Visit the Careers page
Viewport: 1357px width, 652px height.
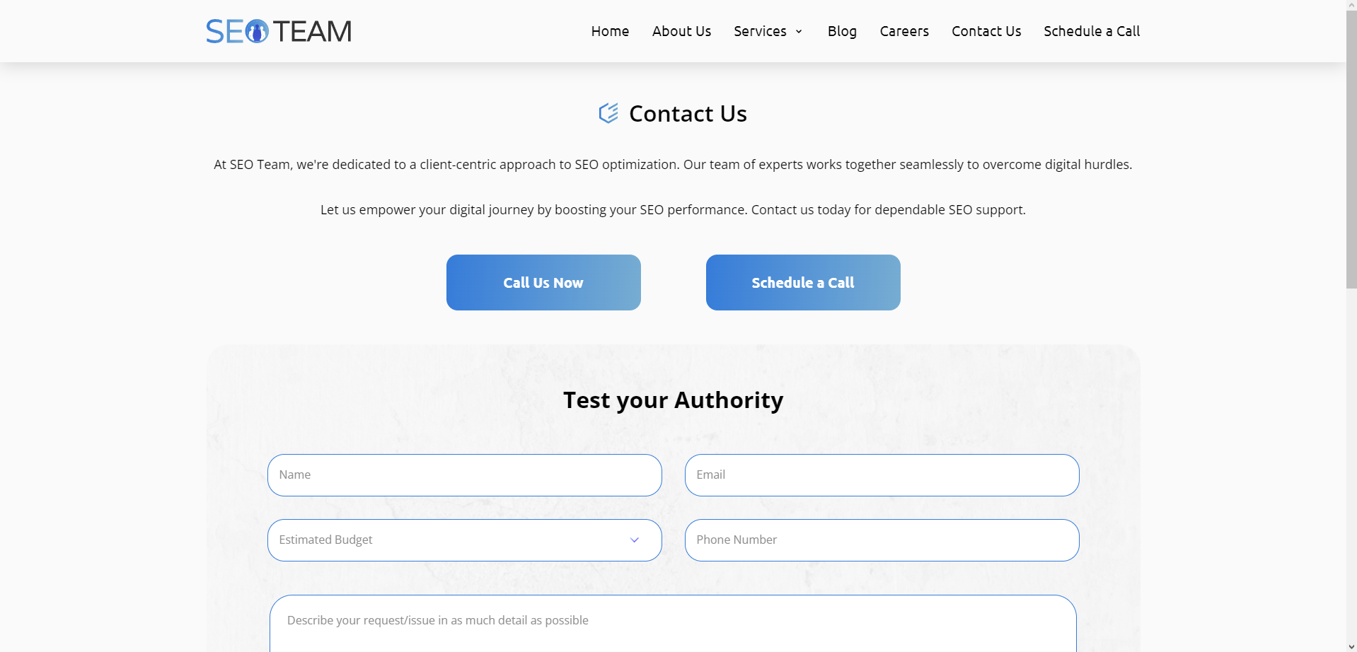[904, 31]
